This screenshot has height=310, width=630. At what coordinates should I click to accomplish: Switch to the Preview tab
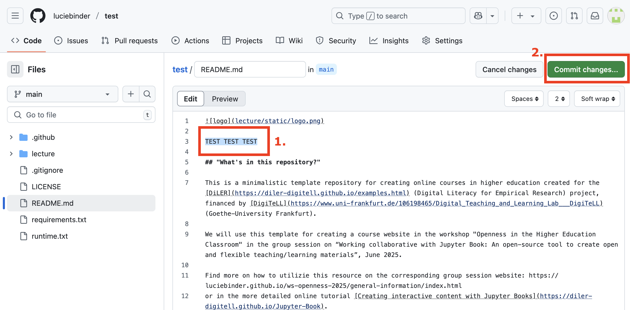[225, 99]
